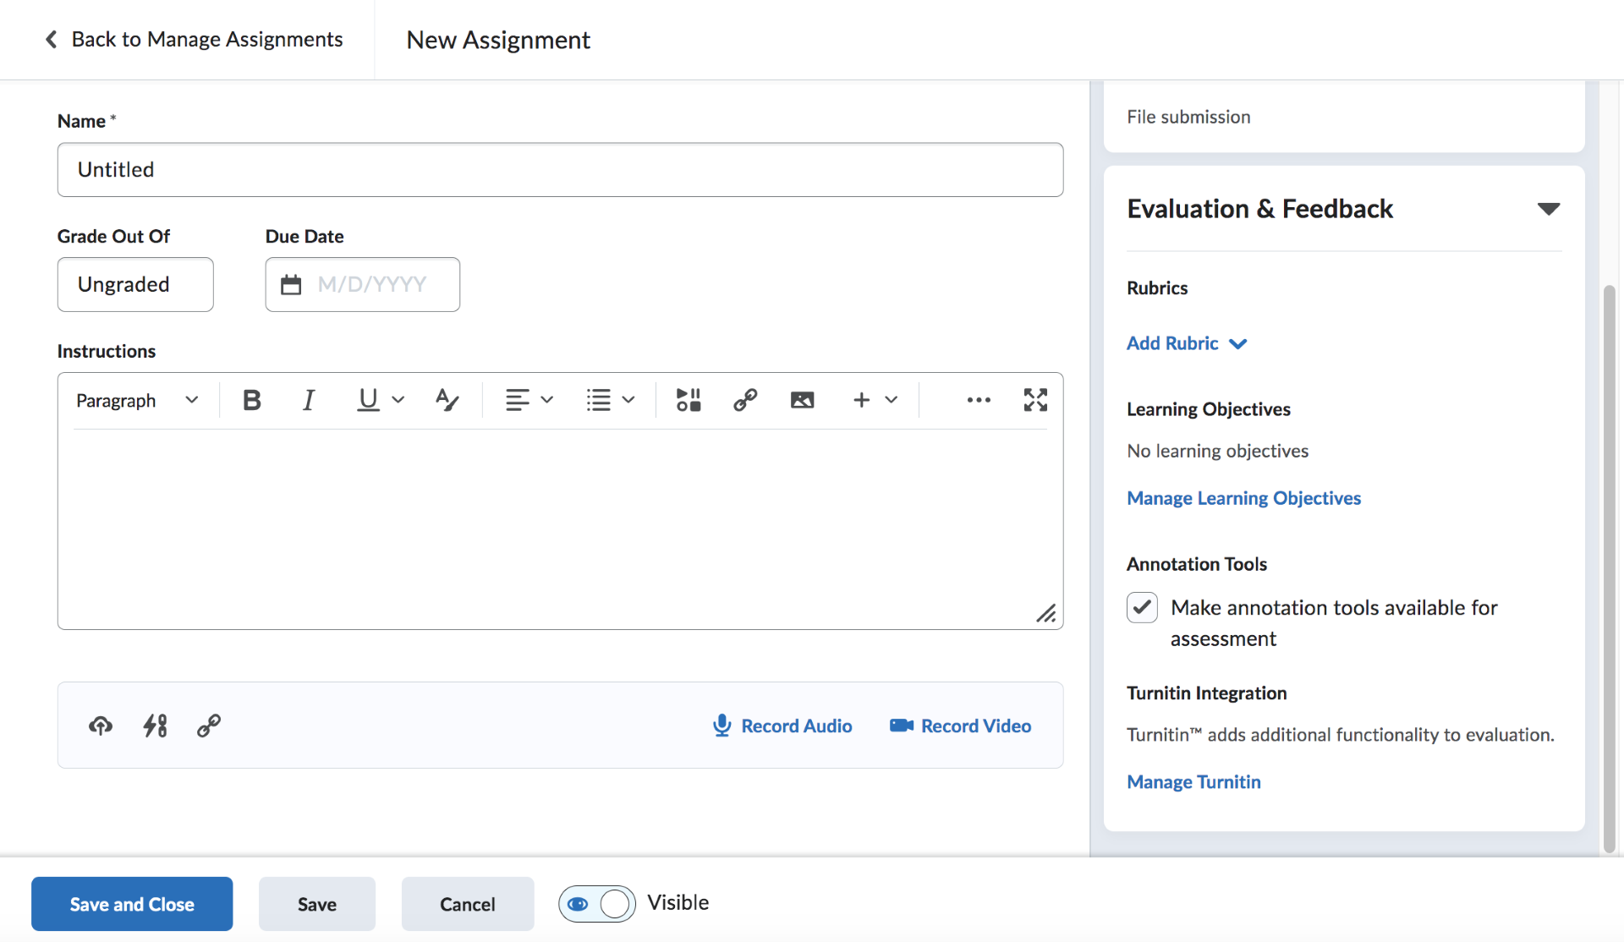Open Manage Turnitin link

pyautogui.click(x=1193, y=782)
